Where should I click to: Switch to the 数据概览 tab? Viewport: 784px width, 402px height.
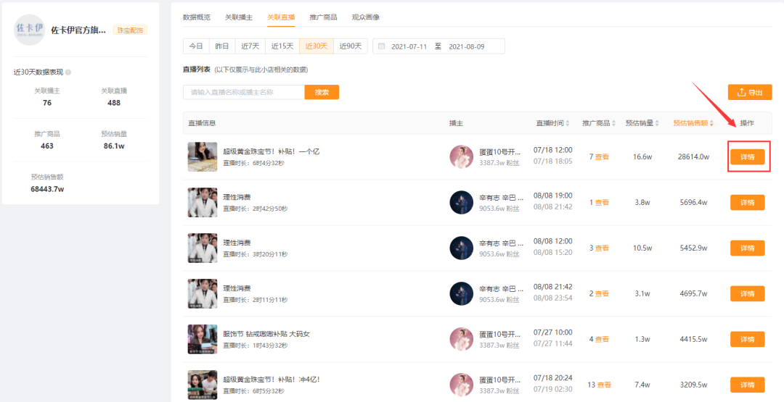pyautogui.click(x=197, y=17)
